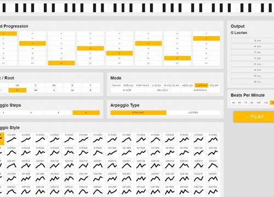This screenshot has width=274, height=197.
Task: Choose Minor mode
Action: (127, 90)
